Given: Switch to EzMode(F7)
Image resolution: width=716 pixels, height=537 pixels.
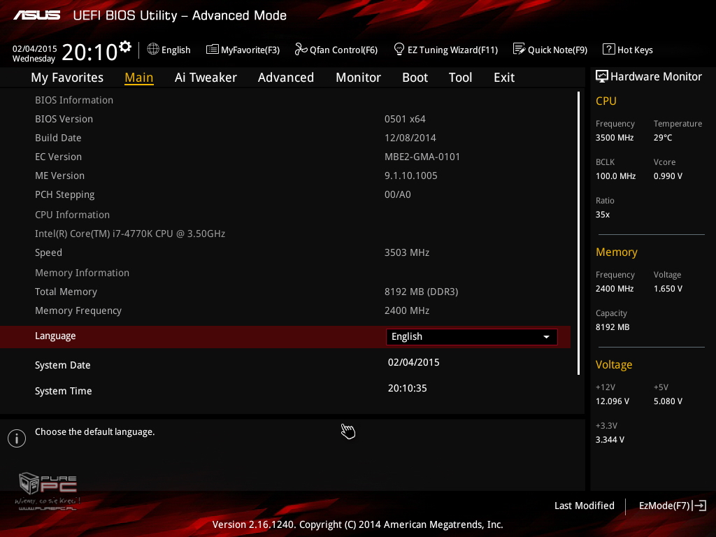Looking at the screenshot, I should pyautogui.click(x=671, y=506).
